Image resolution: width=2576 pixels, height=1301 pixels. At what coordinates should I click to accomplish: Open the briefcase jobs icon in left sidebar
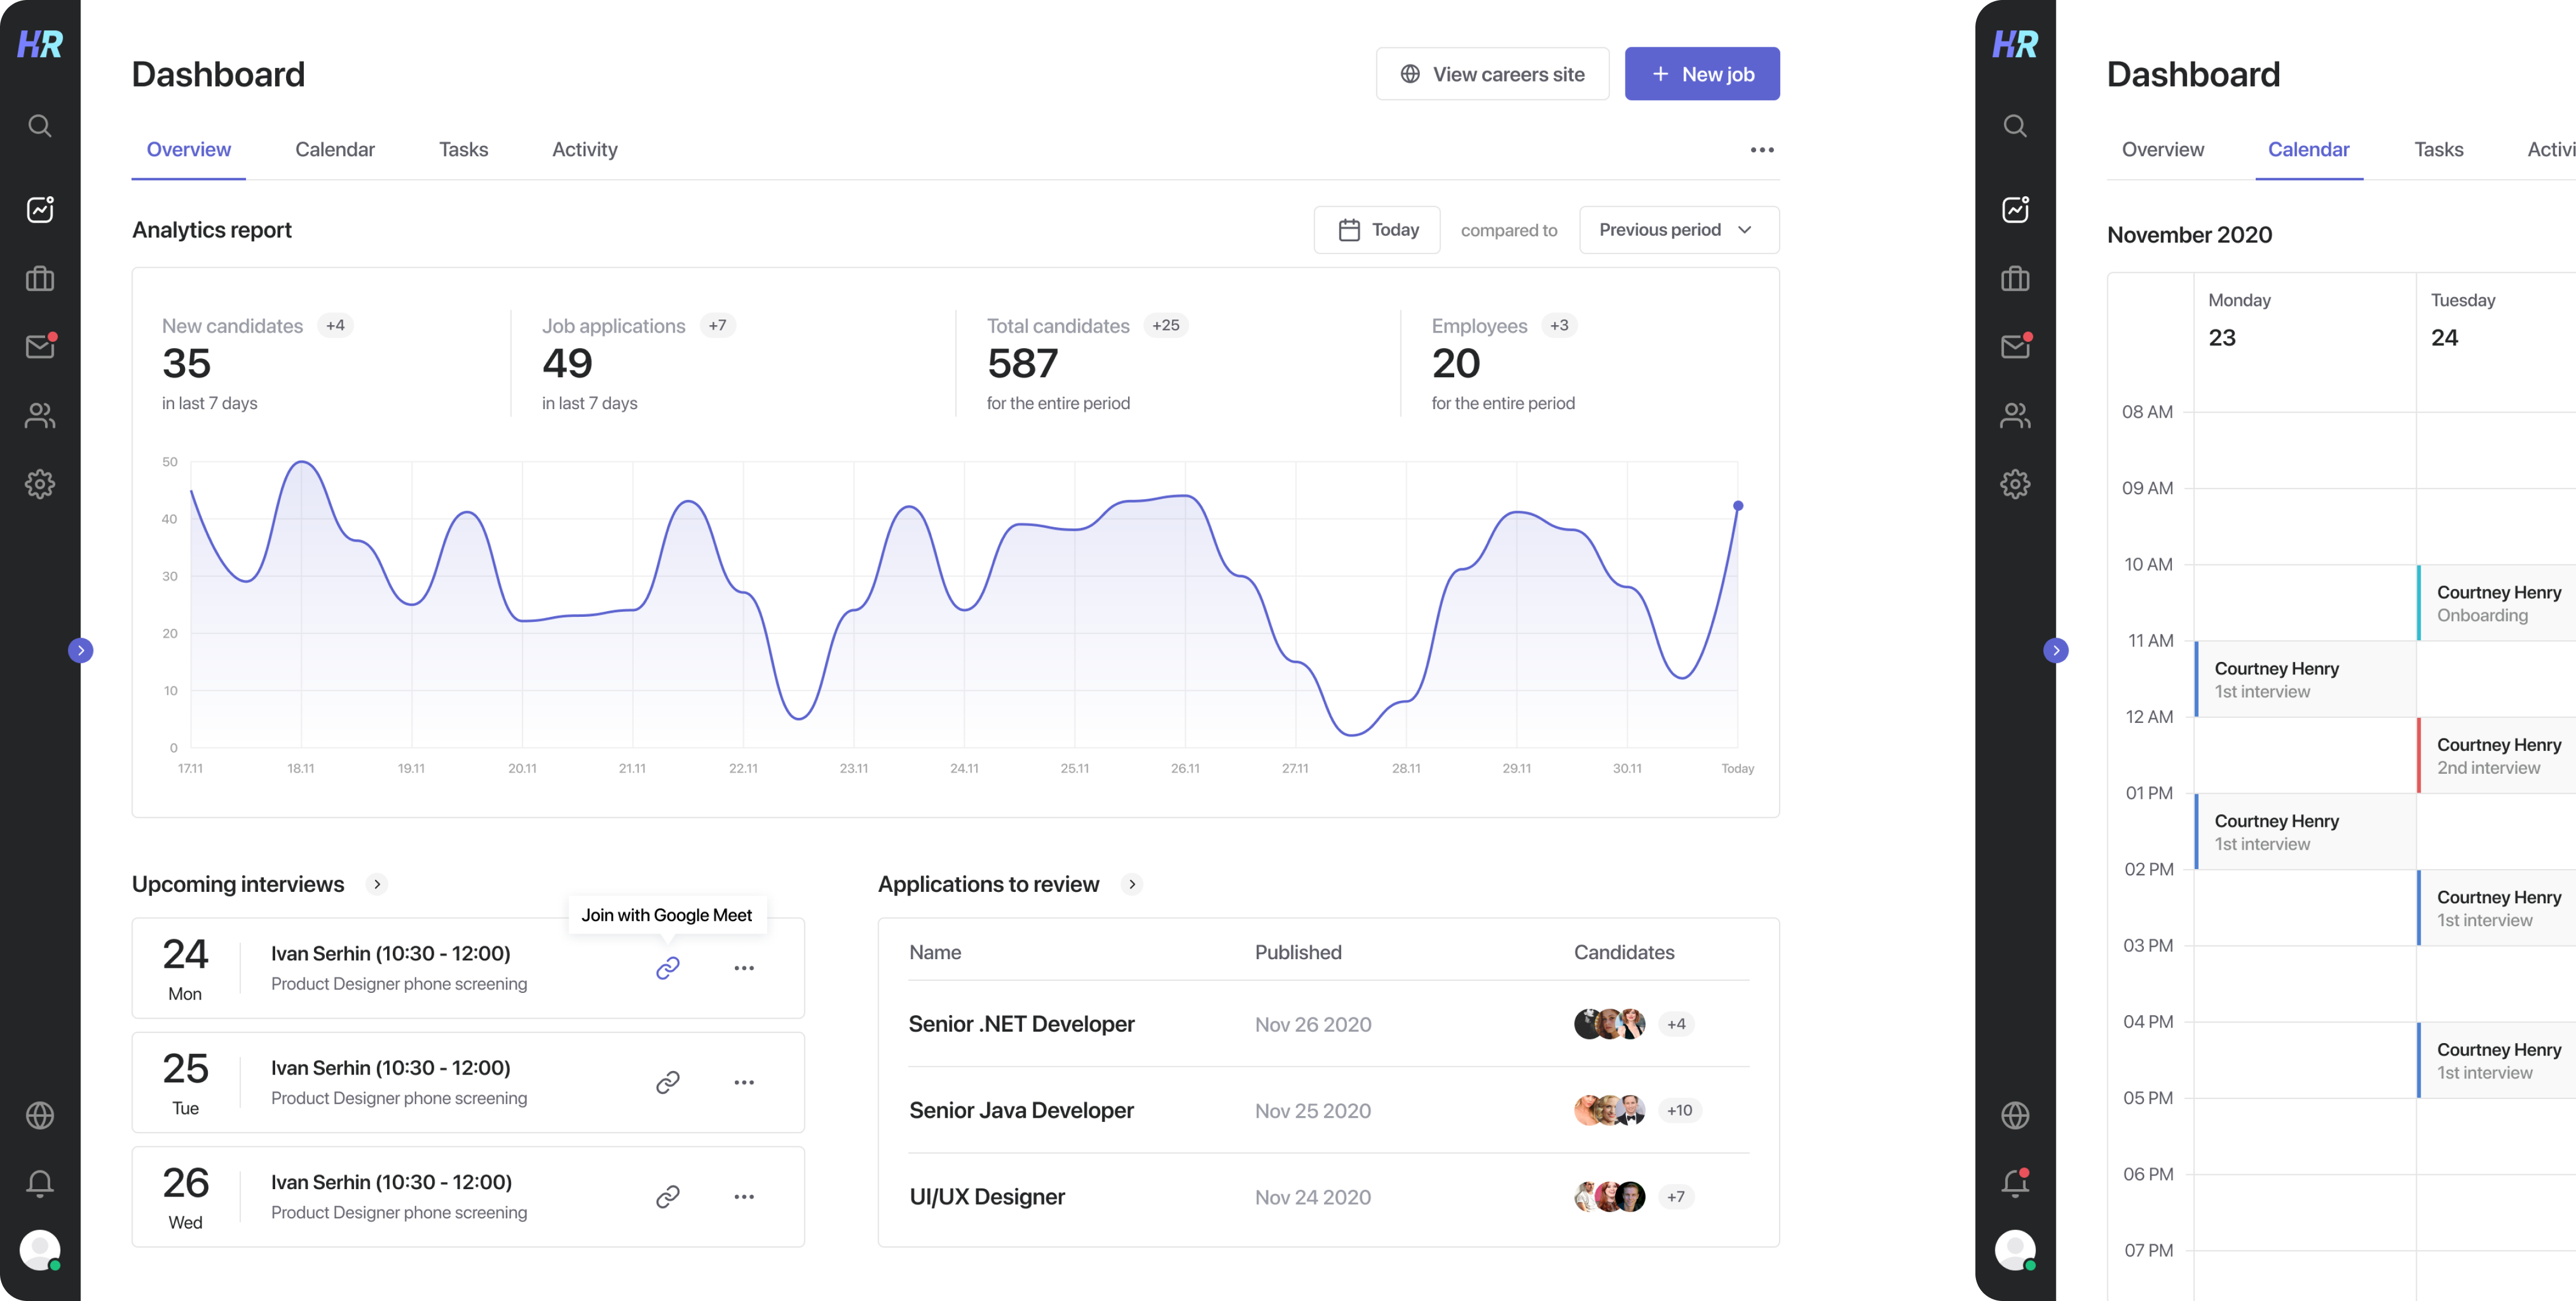click(x=40, y=279)
